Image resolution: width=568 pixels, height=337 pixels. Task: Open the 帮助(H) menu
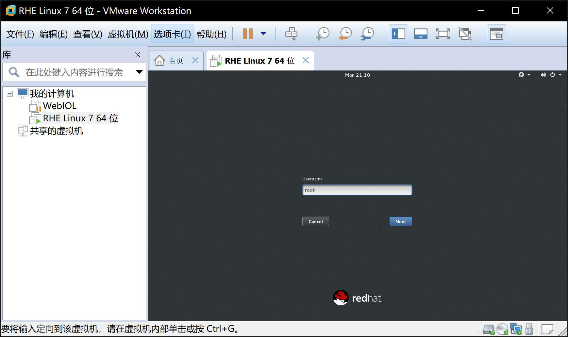[x=211, y=34]
